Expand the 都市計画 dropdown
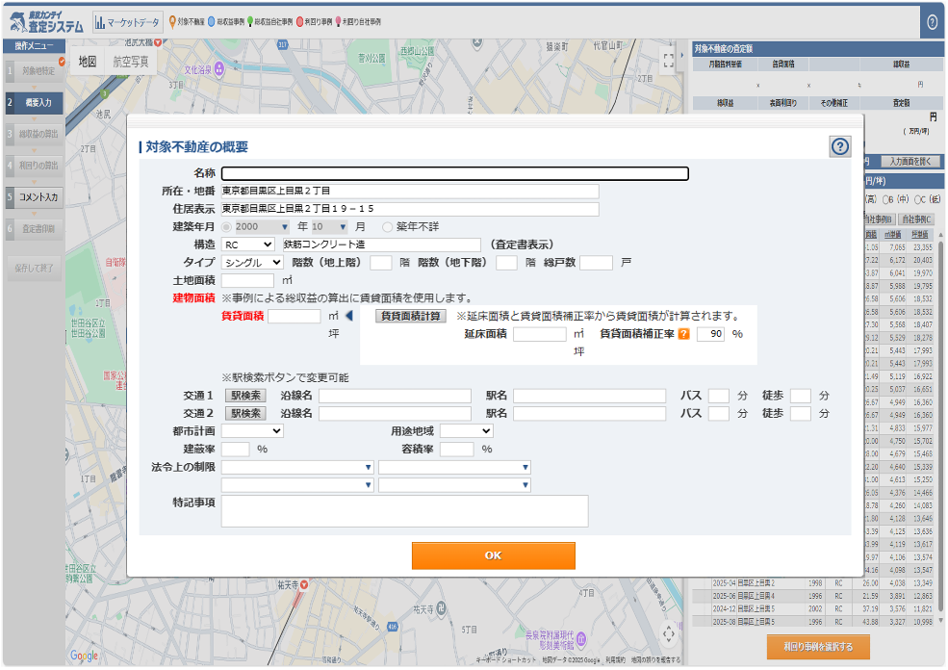This screenshot has width=948, height=670. (x=252, y=431)
